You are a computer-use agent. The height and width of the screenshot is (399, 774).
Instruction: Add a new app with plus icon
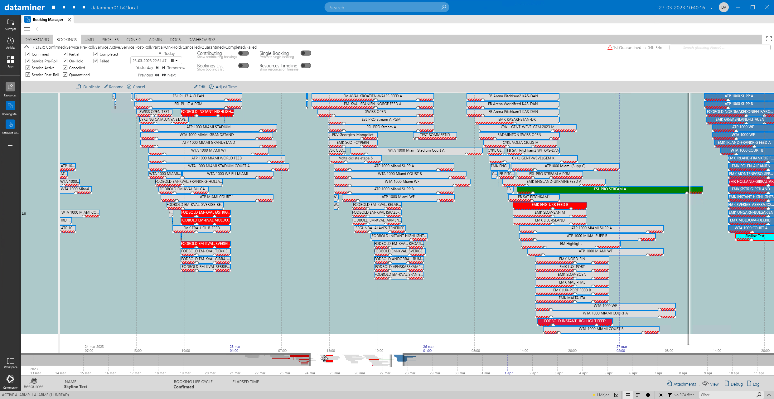(10, 145)
